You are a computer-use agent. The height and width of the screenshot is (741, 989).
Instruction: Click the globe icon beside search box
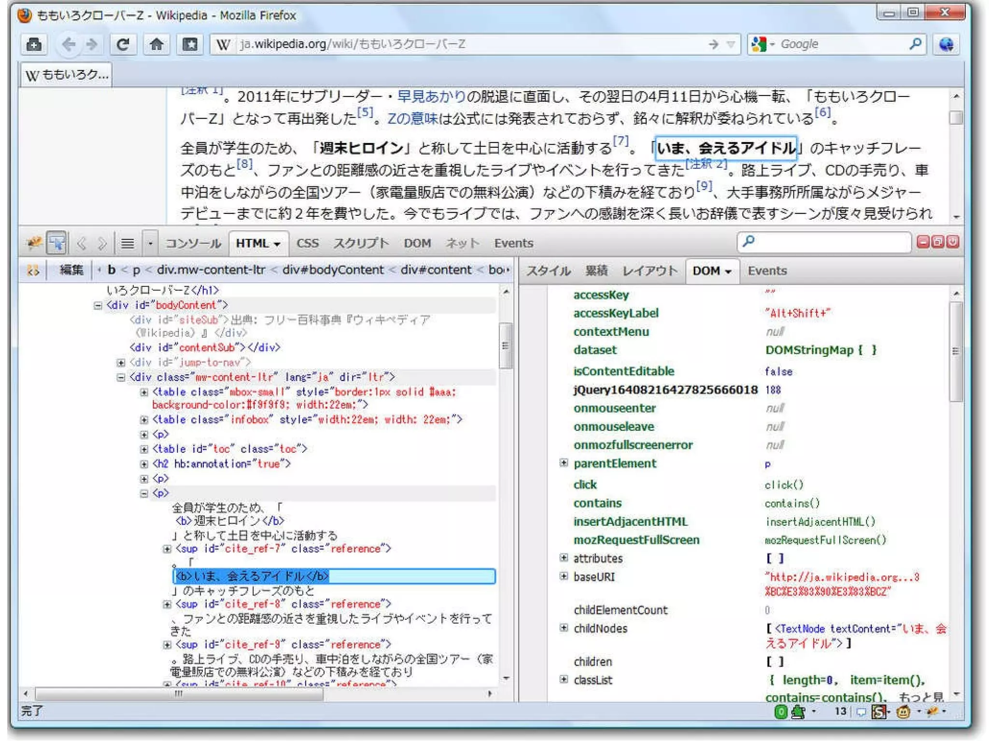tap(946, 44)
